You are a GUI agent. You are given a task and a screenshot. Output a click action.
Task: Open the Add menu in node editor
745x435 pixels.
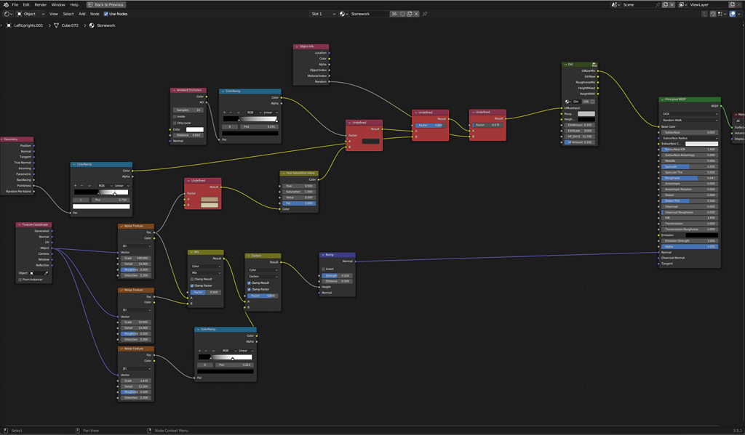pos(82,13)
